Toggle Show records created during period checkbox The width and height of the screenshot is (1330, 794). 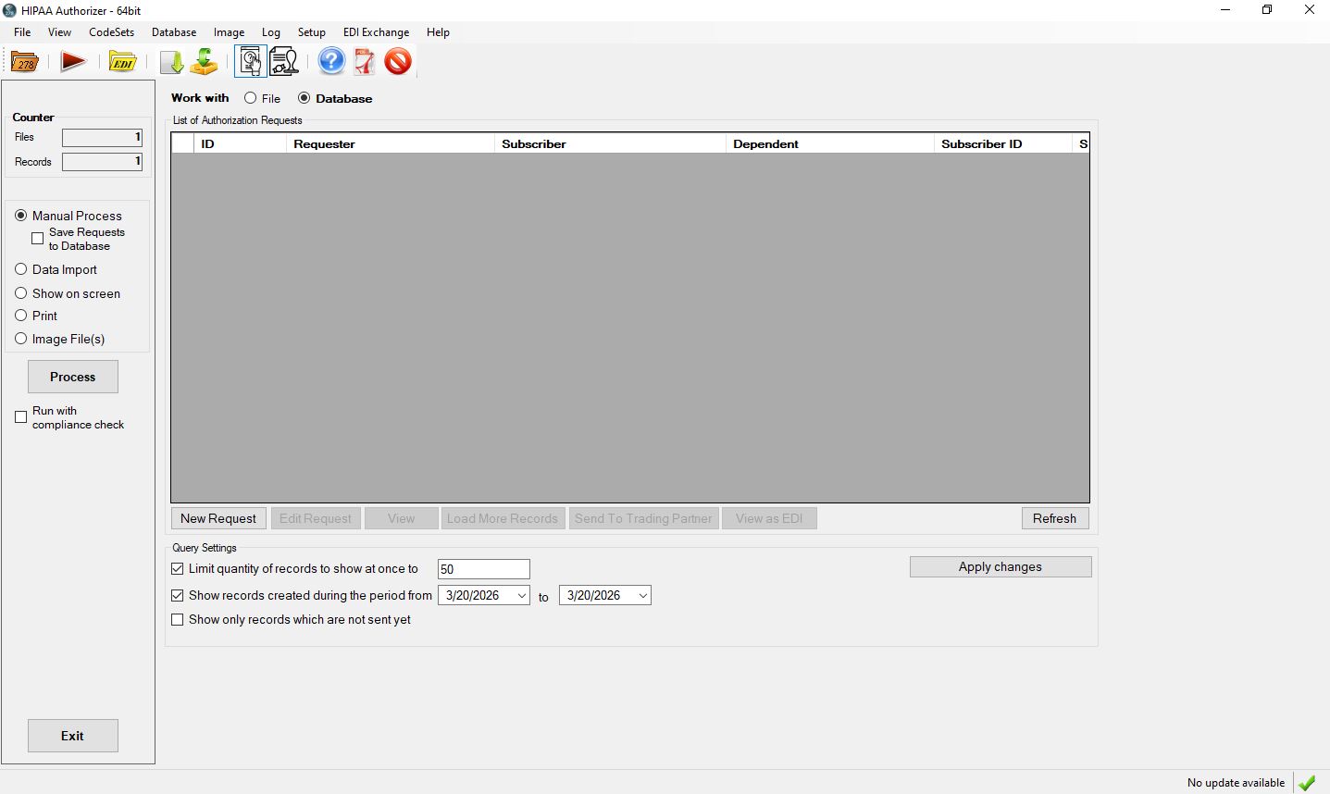178,596
